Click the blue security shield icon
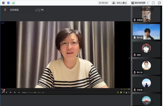The width and height of the screenshot is (163, 106). tap(8, 3)
